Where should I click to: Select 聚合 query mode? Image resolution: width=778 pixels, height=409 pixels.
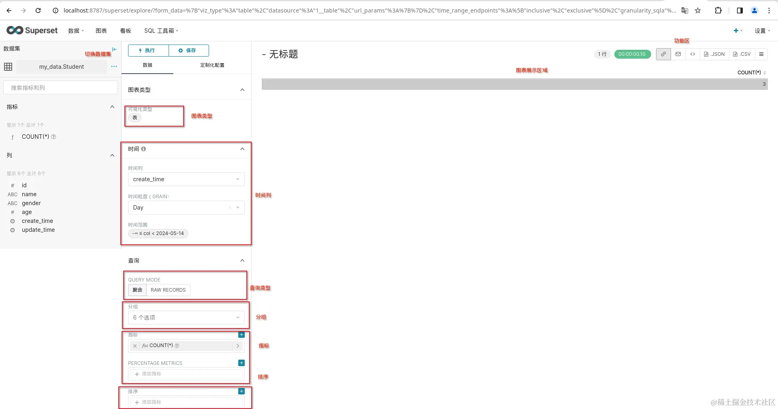[137, 290]
